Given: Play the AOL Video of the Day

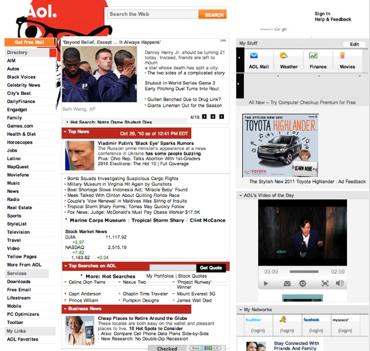Looking at the screenshot, I should (266, 283).
